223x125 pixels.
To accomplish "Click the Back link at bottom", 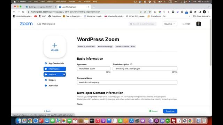I will pos(47,111).
